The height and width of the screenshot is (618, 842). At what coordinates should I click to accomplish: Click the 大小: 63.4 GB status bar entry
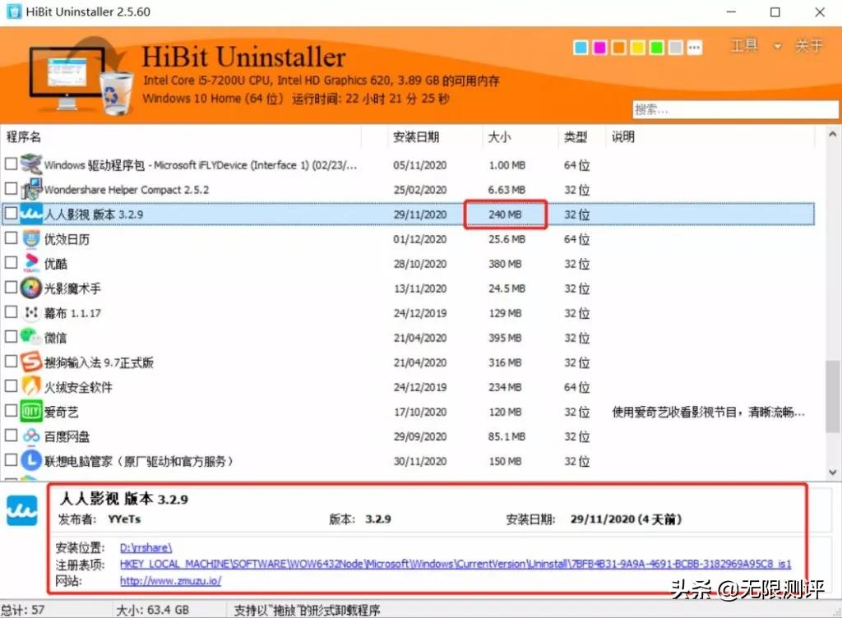[152, 610]
